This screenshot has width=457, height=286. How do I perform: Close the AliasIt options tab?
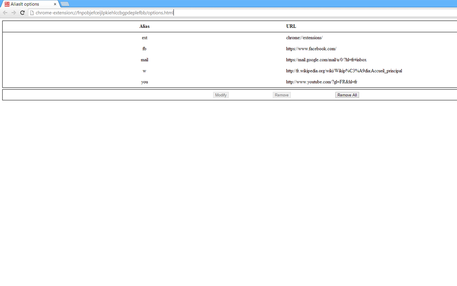[55, 4]
